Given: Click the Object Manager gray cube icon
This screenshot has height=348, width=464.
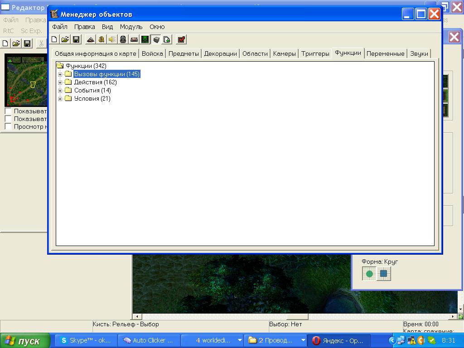Looking at the screenshot, I should click(x=156, y=39).
